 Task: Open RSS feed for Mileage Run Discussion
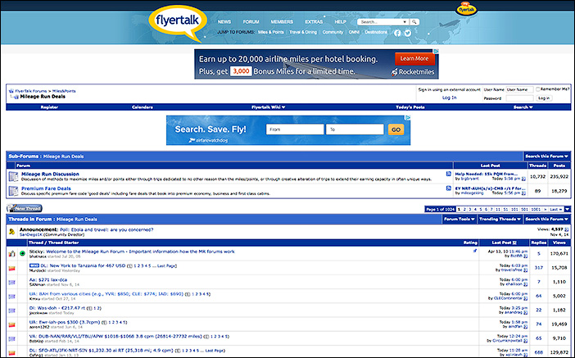449,174
